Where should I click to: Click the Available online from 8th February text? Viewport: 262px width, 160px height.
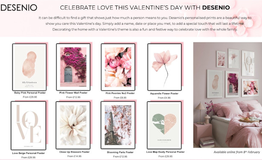point(237,152)
